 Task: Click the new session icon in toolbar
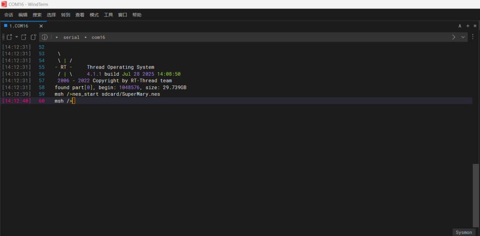9,37
